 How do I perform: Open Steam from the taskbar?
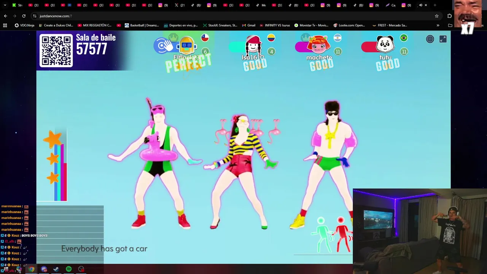[56, 269]
